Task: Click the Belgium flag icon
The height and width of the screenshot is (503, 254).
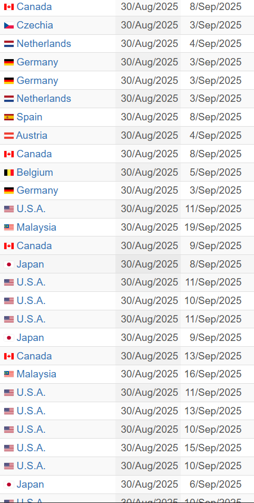Action: coord(9,173)
